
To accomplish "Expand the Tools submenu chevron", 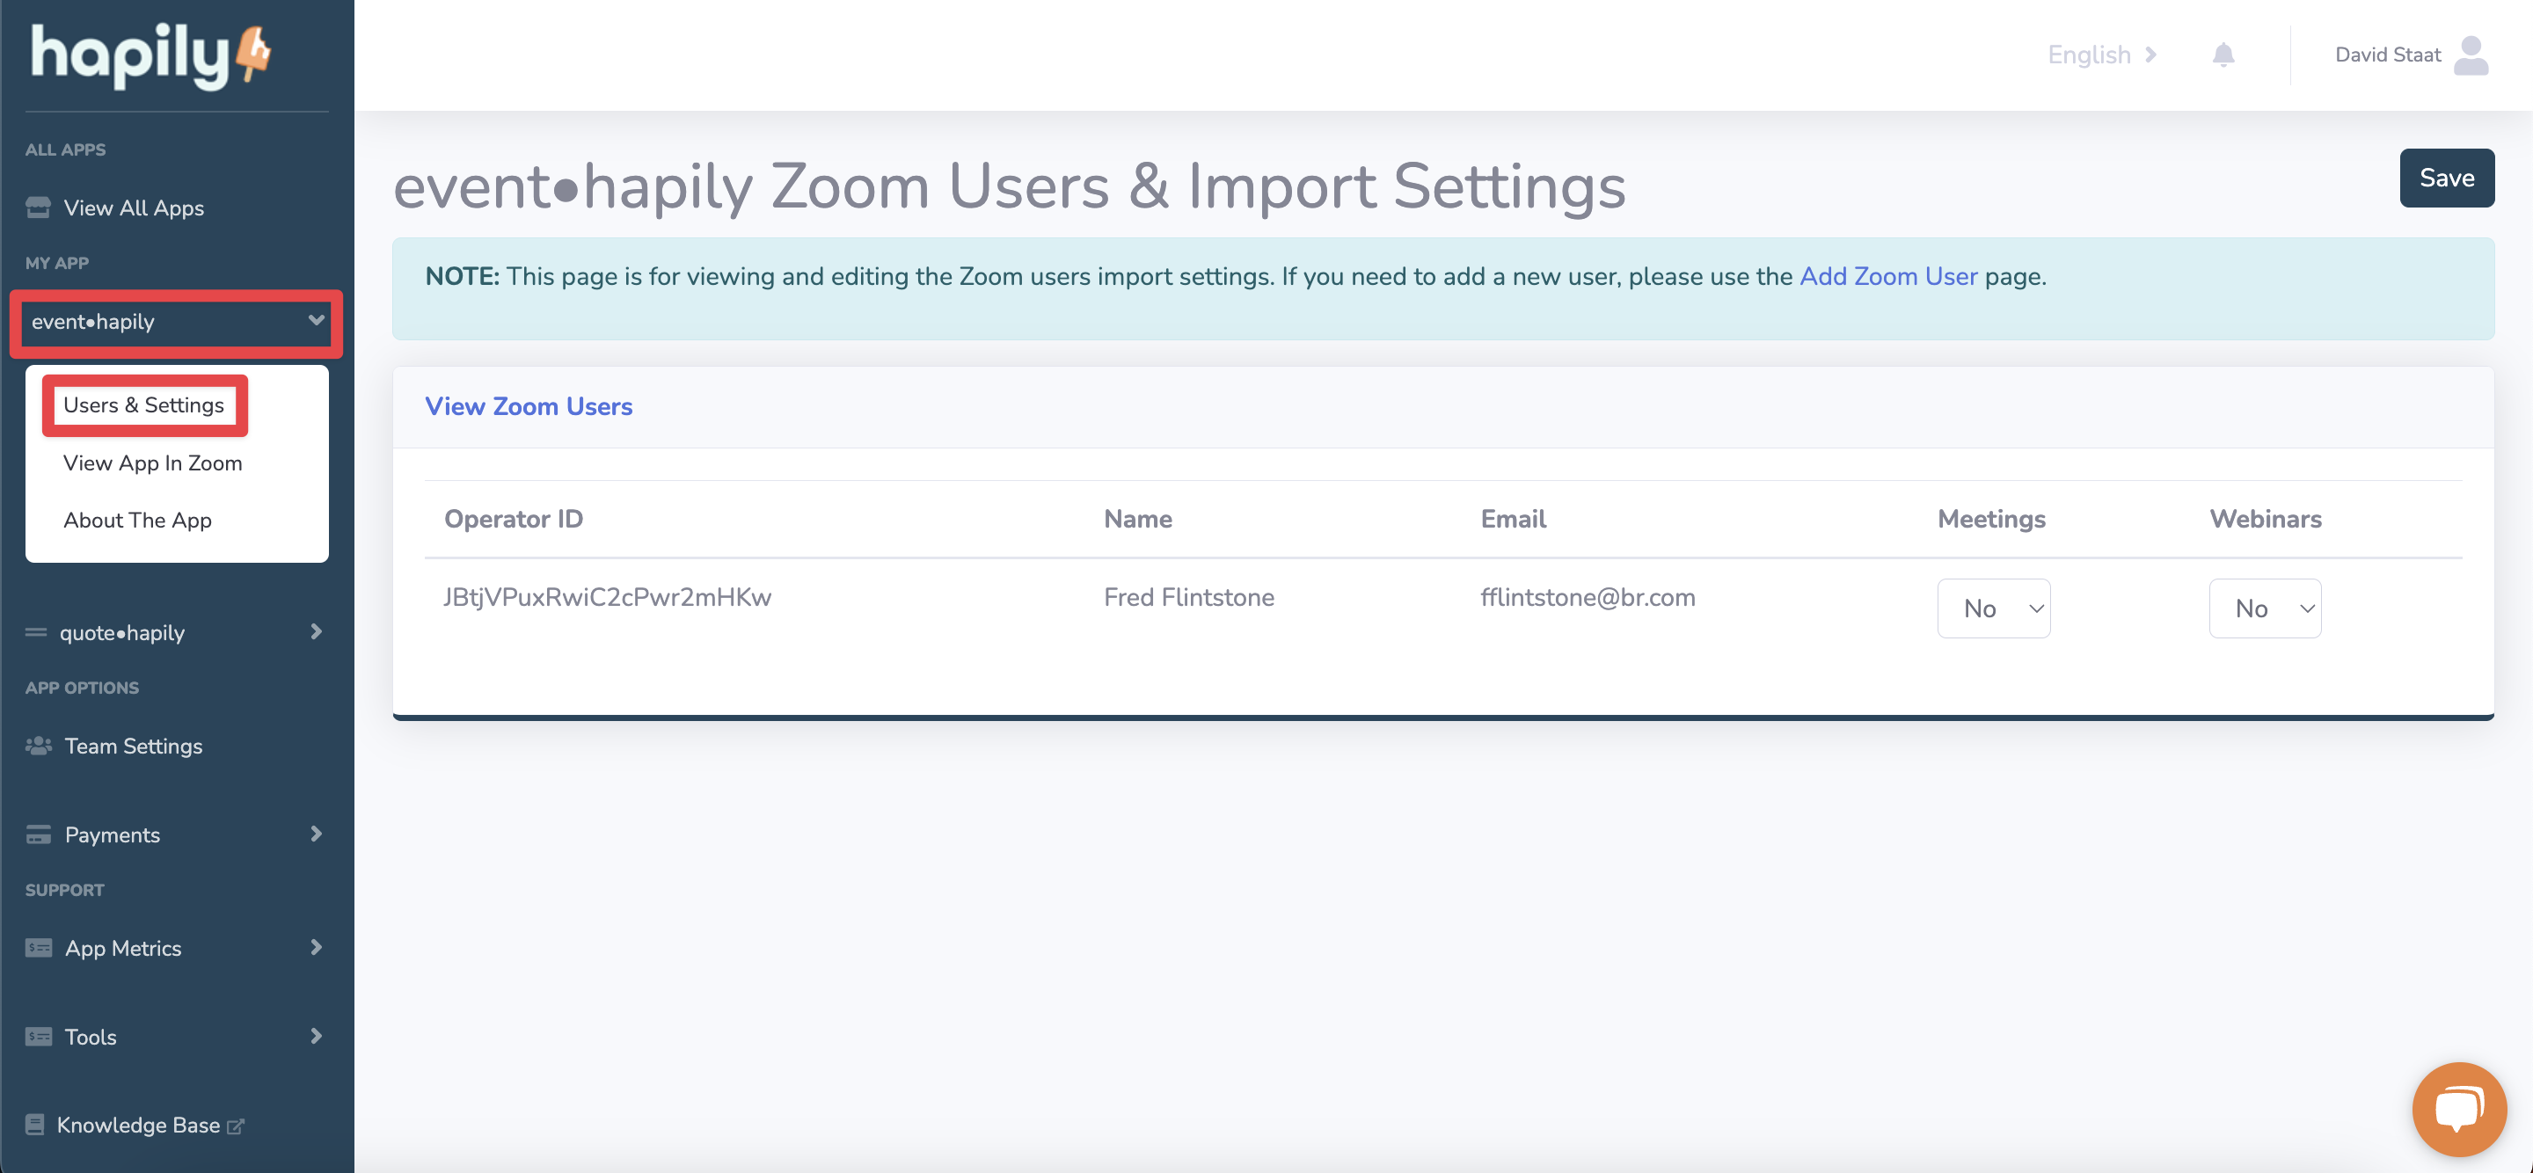I will click(x=316, y=1037).
